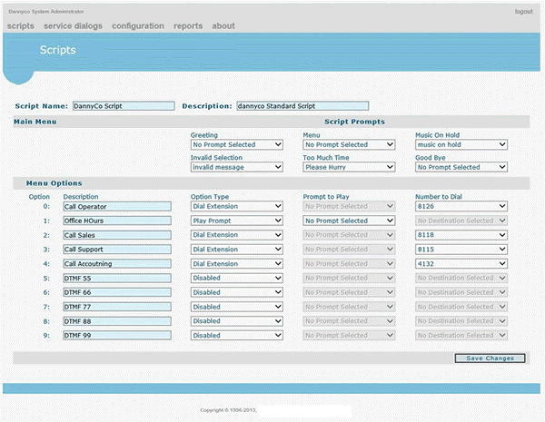Click the Script Name input field
The image size is (545, 422).
click(x=124, y=106)
